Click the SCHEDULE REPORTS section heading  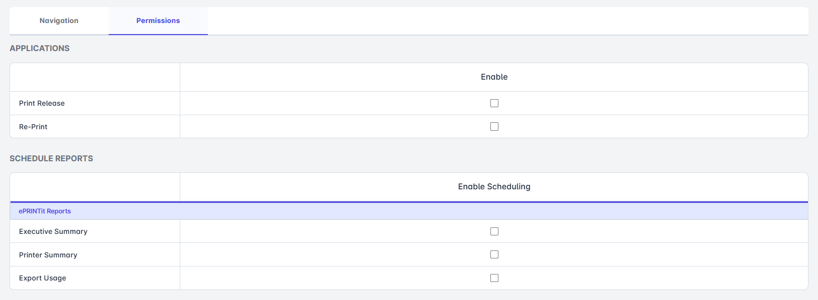[x=51, y=158]
